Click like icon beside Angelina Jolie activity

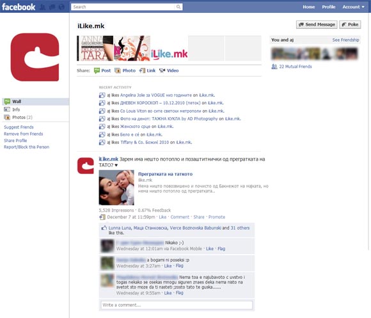(102, 95)
